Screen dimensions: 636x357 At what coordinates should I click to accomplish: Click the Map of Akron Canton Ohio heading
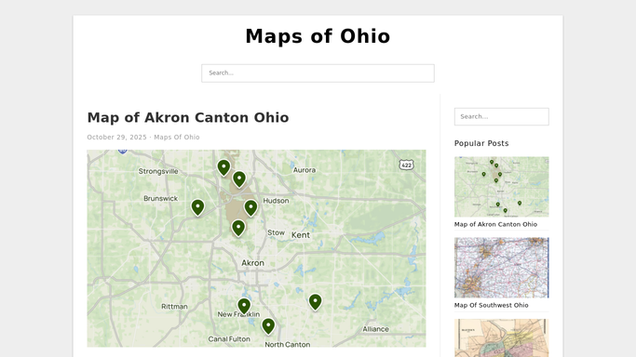[188, 117]
